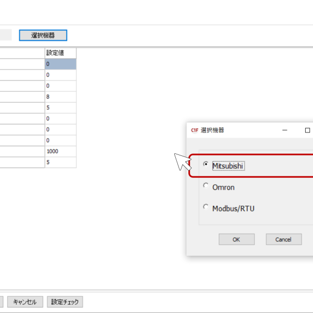The width and height of the screenshot is (313, 313).
Task: Click the C1F icon in the dialog title
Action: pos(195,130)
